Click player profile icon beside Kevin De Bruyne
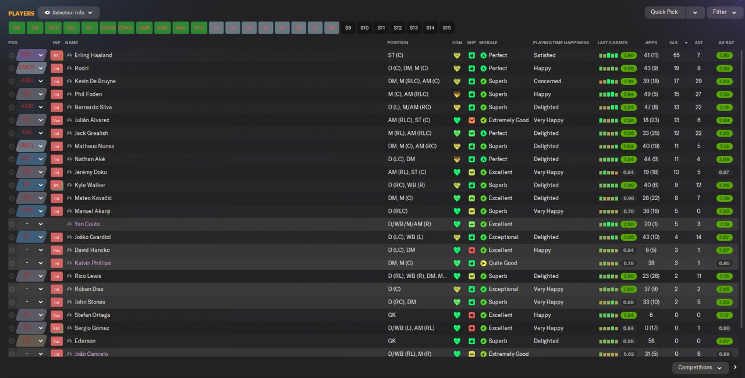The height and width of the screenshot is (378, 745). (x=70, y=81)
